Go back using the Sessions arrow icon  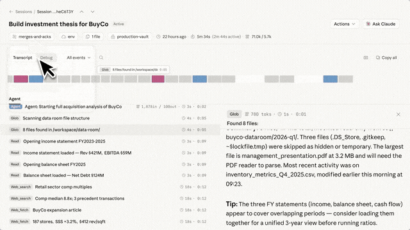click(x=11, y=11)
